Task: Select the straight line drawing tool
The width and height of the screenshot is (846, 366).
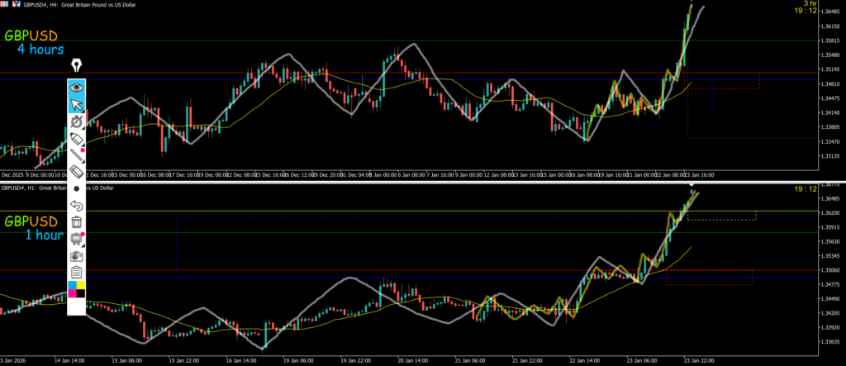Action: [77, 154]
